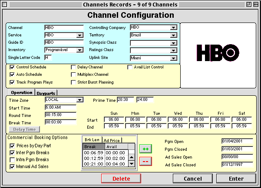
Task: Toggle Control Schedule checkbox
Action: tap(12, 67)
